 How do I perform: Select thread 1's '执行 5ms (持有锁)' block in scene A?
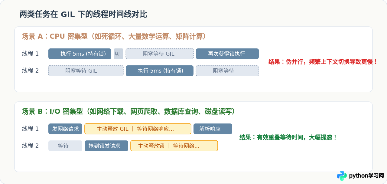pyautogui.click(x=80, y=54)
